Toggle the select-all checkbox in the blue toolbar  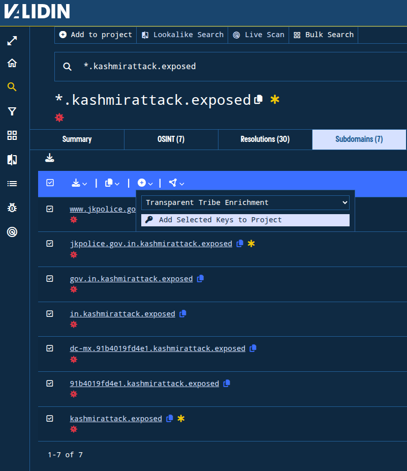[50, 183]
